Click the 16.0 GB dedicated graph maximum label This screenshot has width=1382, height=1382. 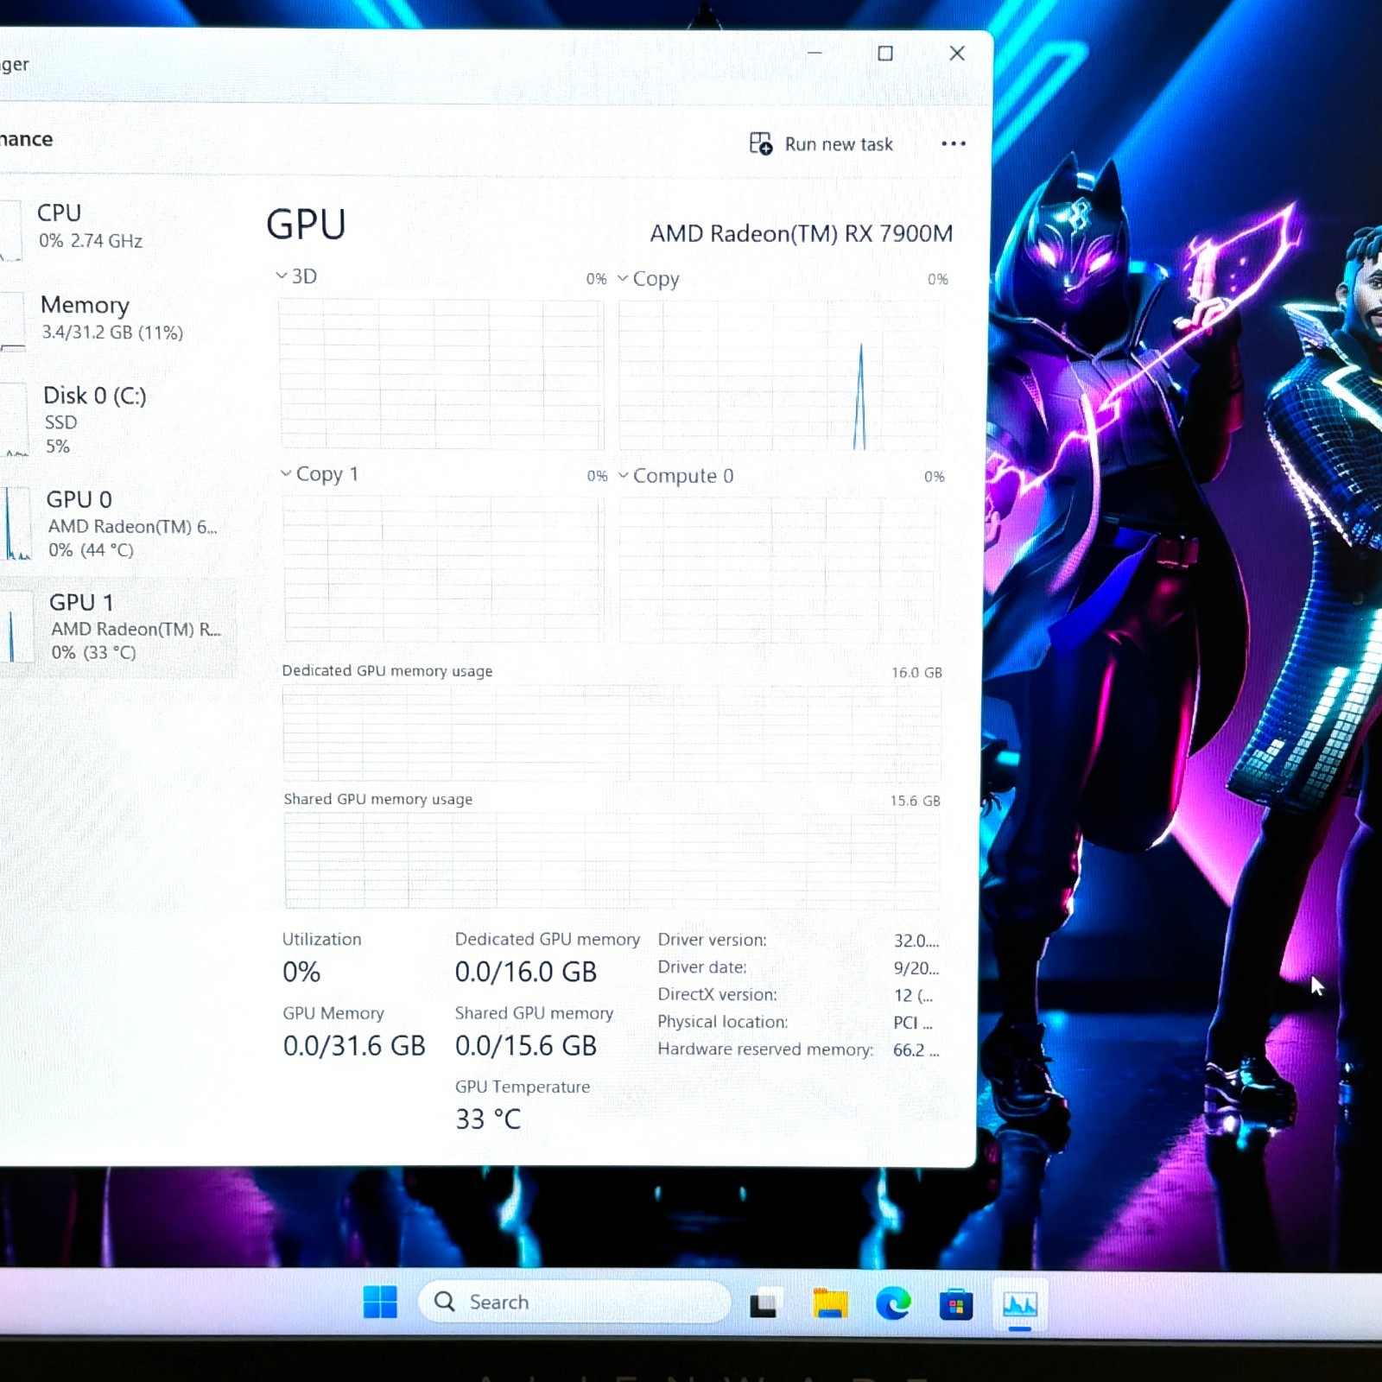[x=916, y=672]
